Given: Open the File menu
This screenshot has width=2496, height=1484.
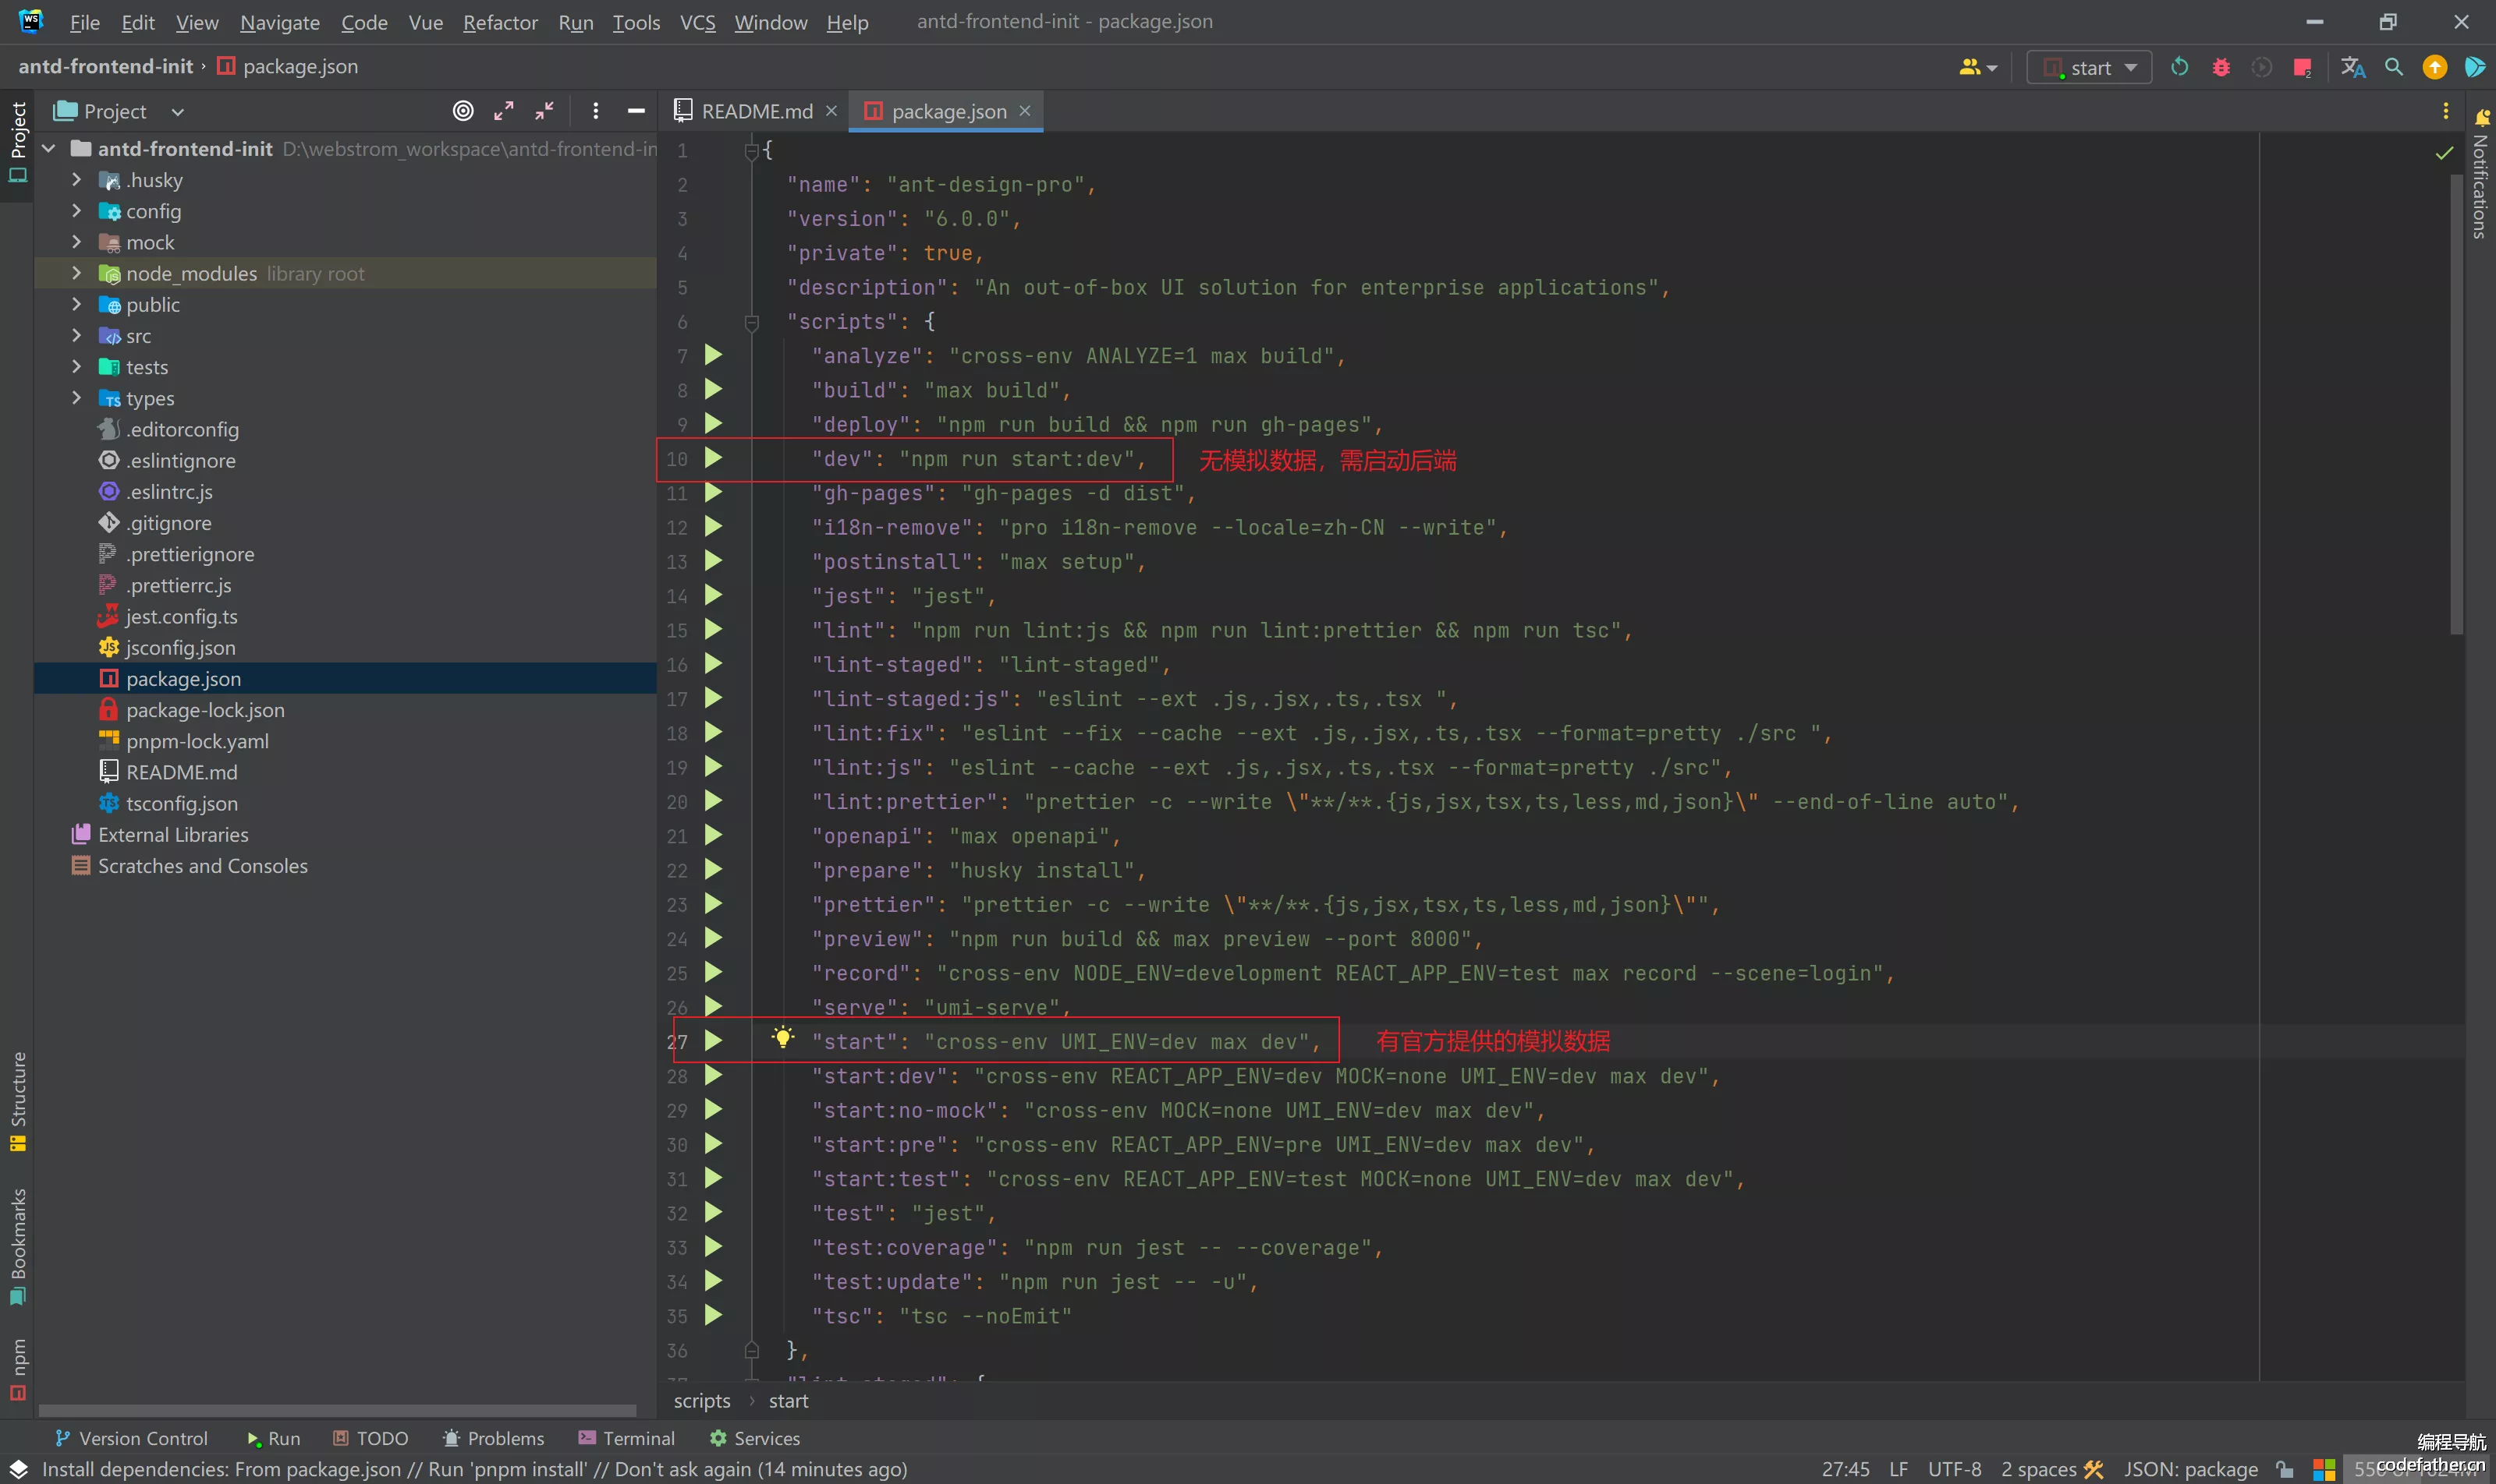Looking at the screenshot, I should pos(84,22).
